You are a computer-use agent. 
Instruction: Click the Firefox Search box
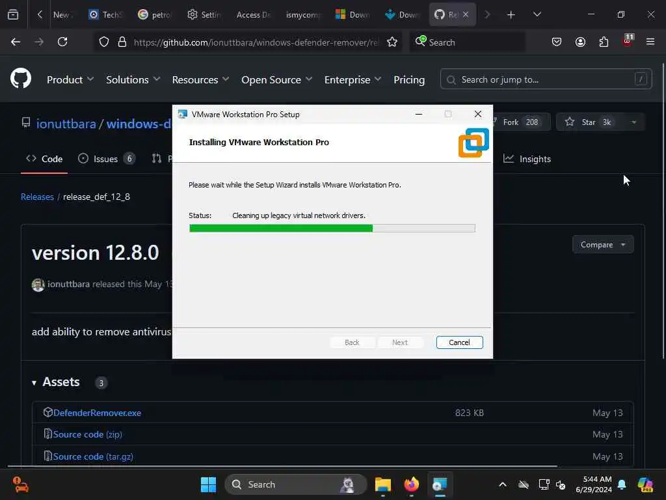tap(467, 42)
